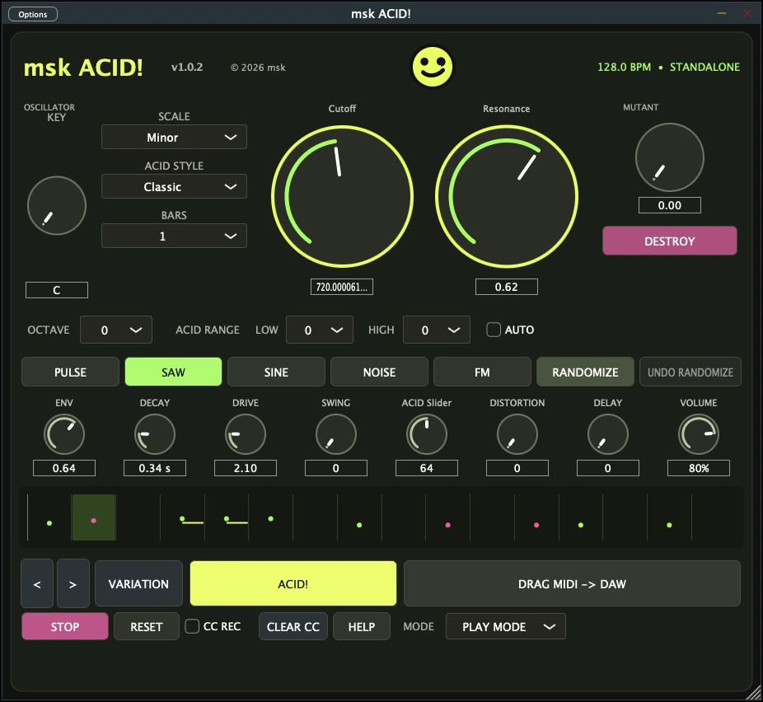Open the ACID RANGE HIGH dropdown
Viewport: 763px width, 702px height.
click(437, 330)
